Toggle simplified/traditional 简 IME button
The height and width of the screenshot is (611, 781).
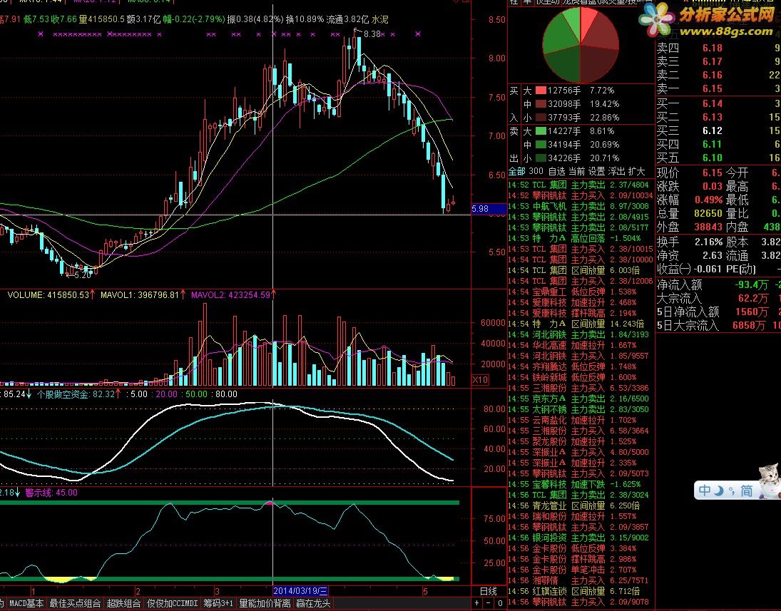pyautogui.click(x=746, y=491)
